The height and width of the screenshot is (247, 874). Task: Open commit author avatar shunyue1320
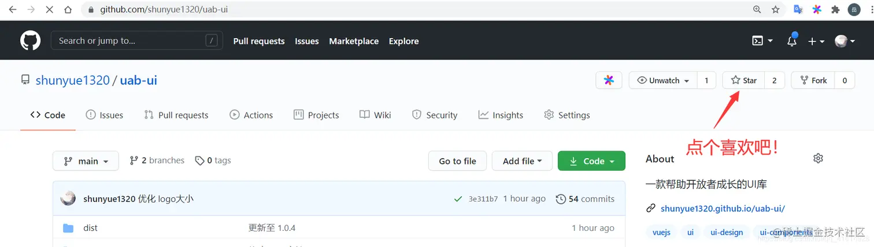point(68,199)
